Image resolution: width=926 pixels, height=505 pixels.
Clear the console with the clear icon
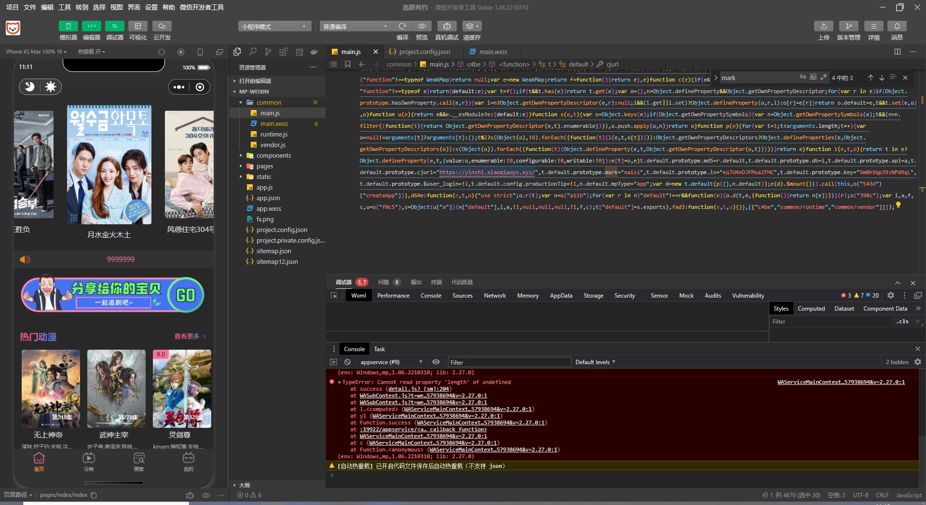click(x=347, y=362)
